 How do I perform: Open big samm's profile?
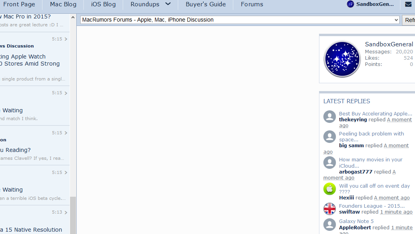point(351,146)
